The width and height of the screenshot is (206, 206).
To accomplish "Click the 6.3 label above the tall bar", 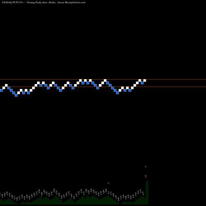I will pos(145,176).
